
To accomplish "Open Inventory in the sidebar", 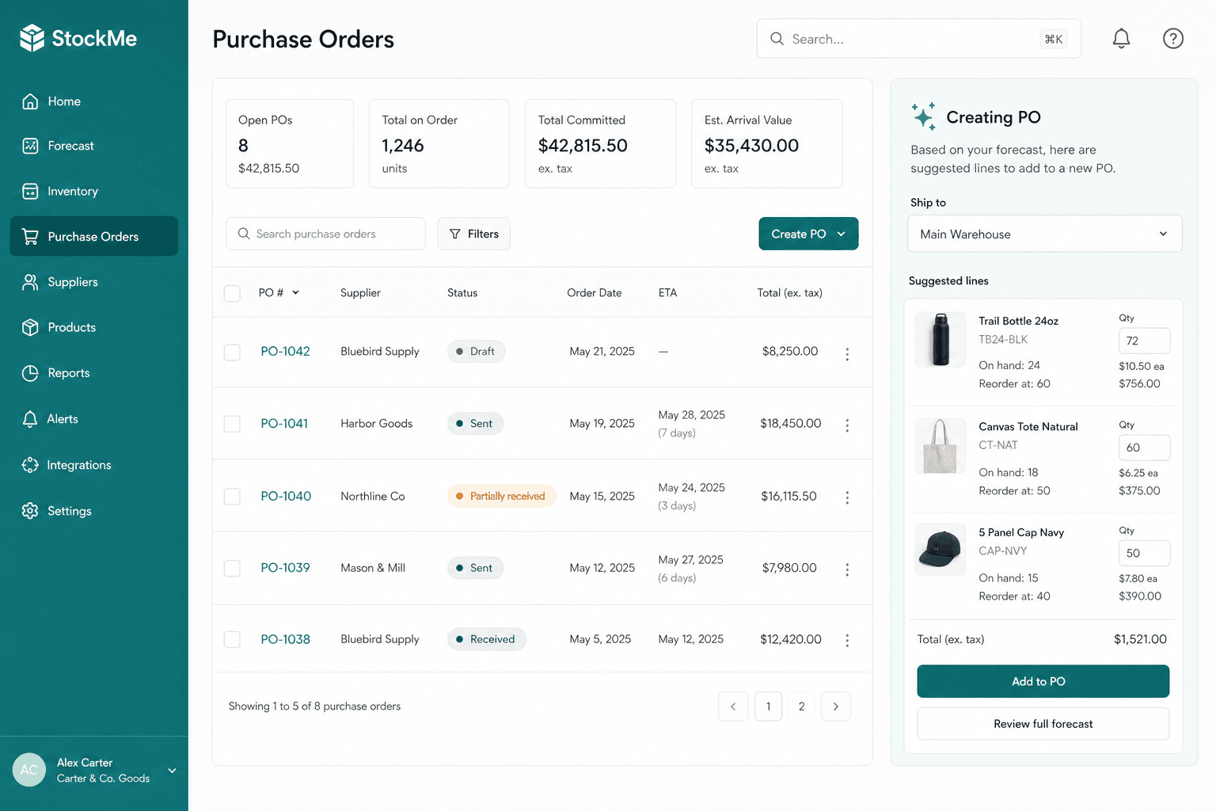I will (93, 191).
